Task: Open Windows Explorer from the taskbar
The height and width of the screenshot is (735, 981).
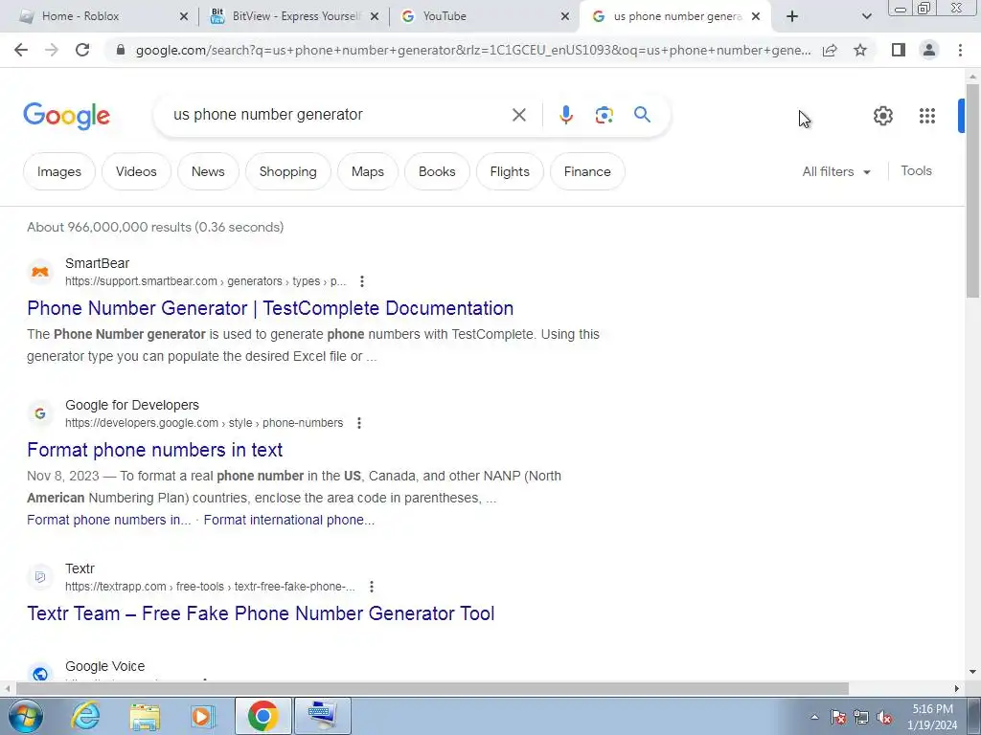Action: pyautogui.click(x=145, y=716)
